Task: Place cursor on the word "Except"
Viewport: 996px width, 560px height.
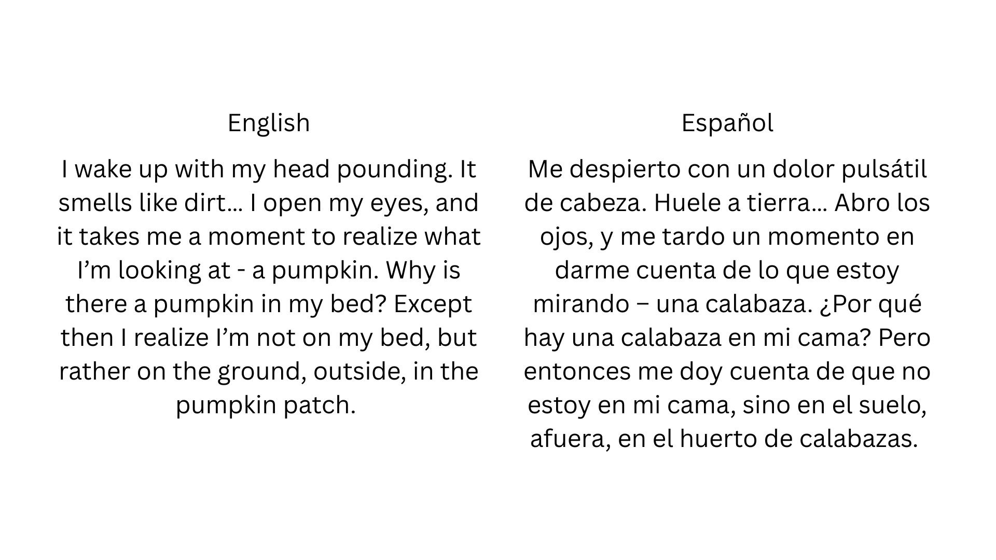Action: [x=433, y=304]
